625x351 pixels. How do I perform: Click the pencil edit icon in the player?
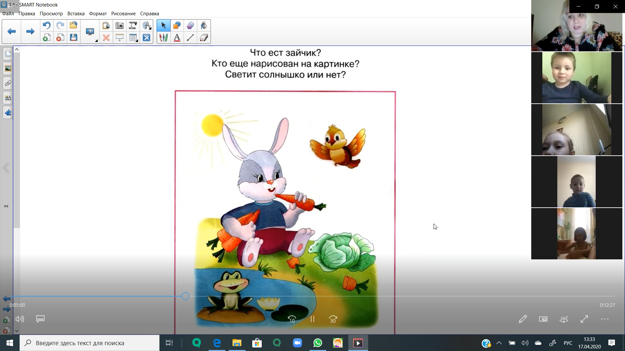coord(523,319)
